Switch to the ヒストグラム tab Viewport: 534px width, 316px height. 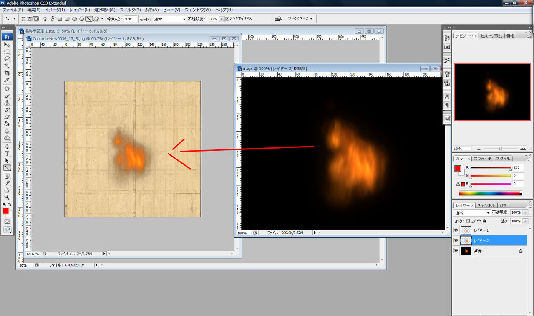(x=491, y=36)
